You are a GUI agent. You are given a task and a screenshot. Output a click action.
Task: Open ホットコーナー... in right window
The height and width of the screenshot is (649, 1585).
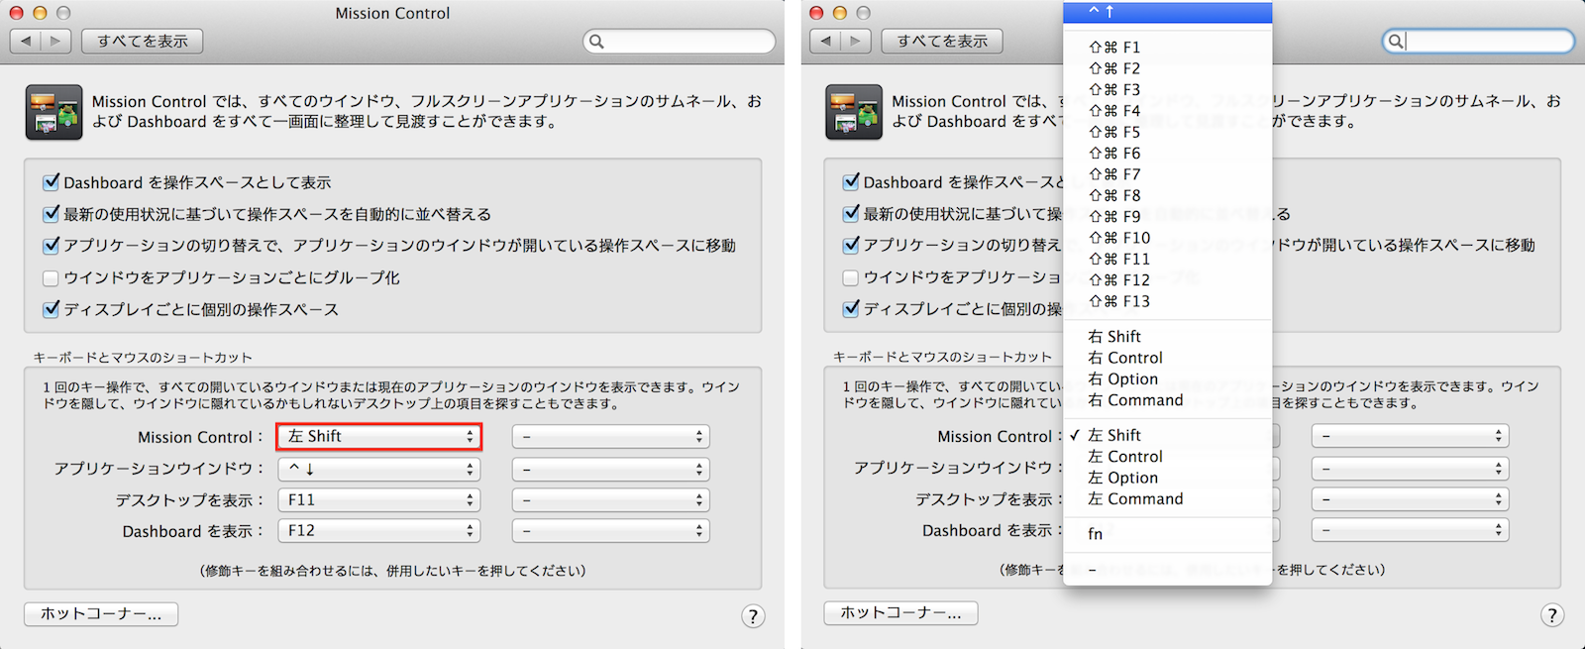[x=900, y=613]
